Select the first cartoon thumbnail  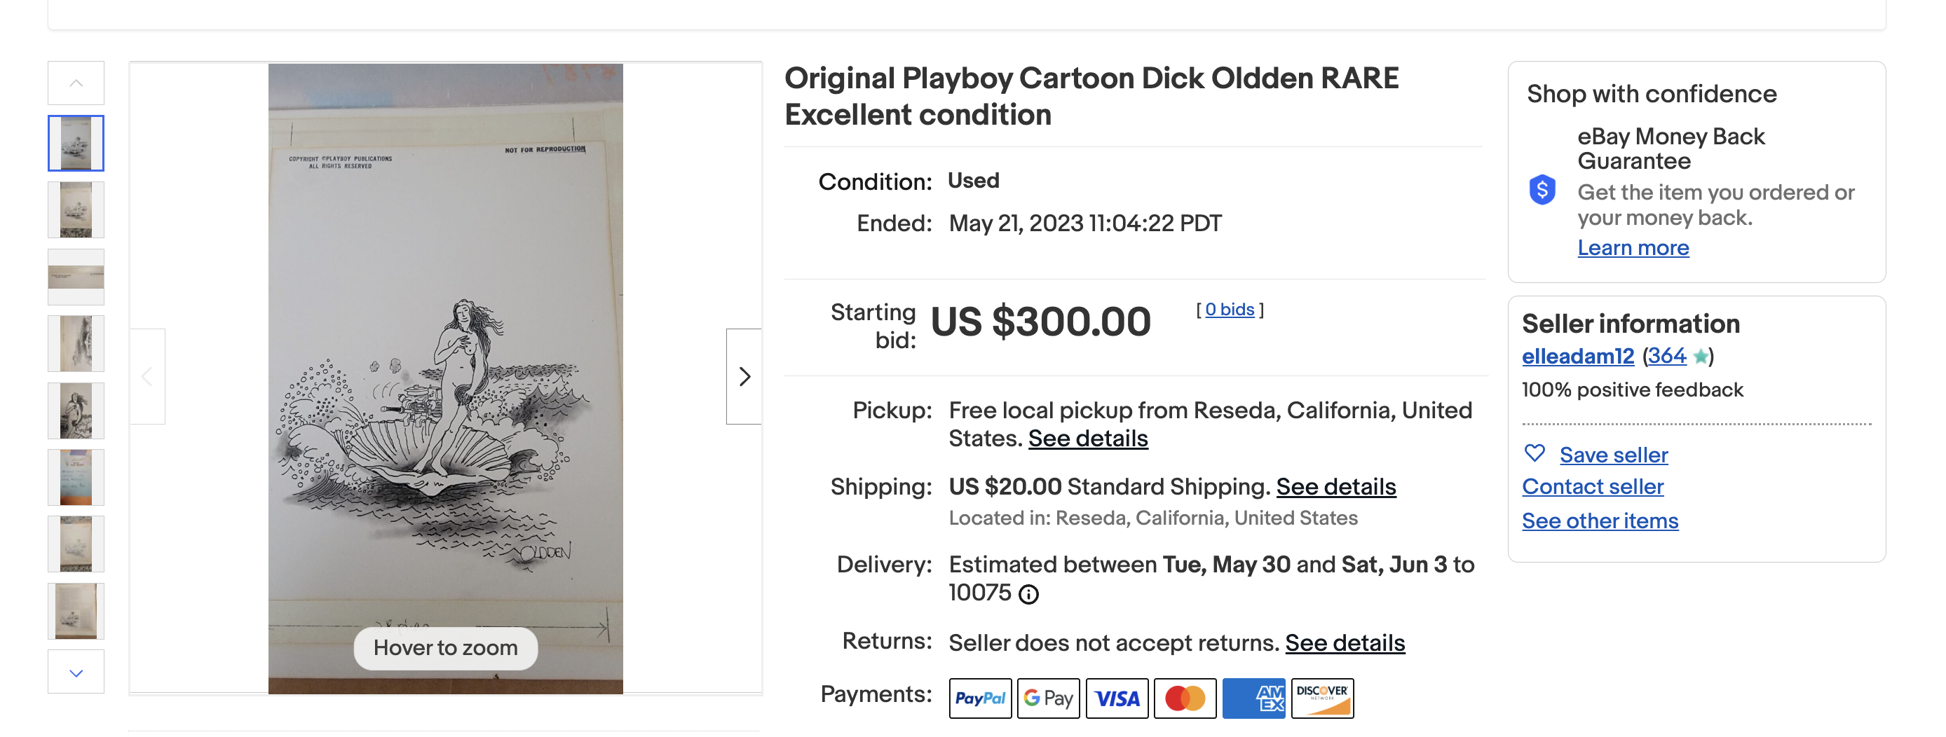76,144
